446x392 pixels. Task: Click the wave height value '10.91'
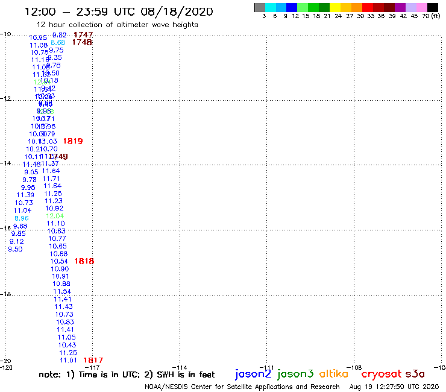pyautogui.click(x=61, y=276)
